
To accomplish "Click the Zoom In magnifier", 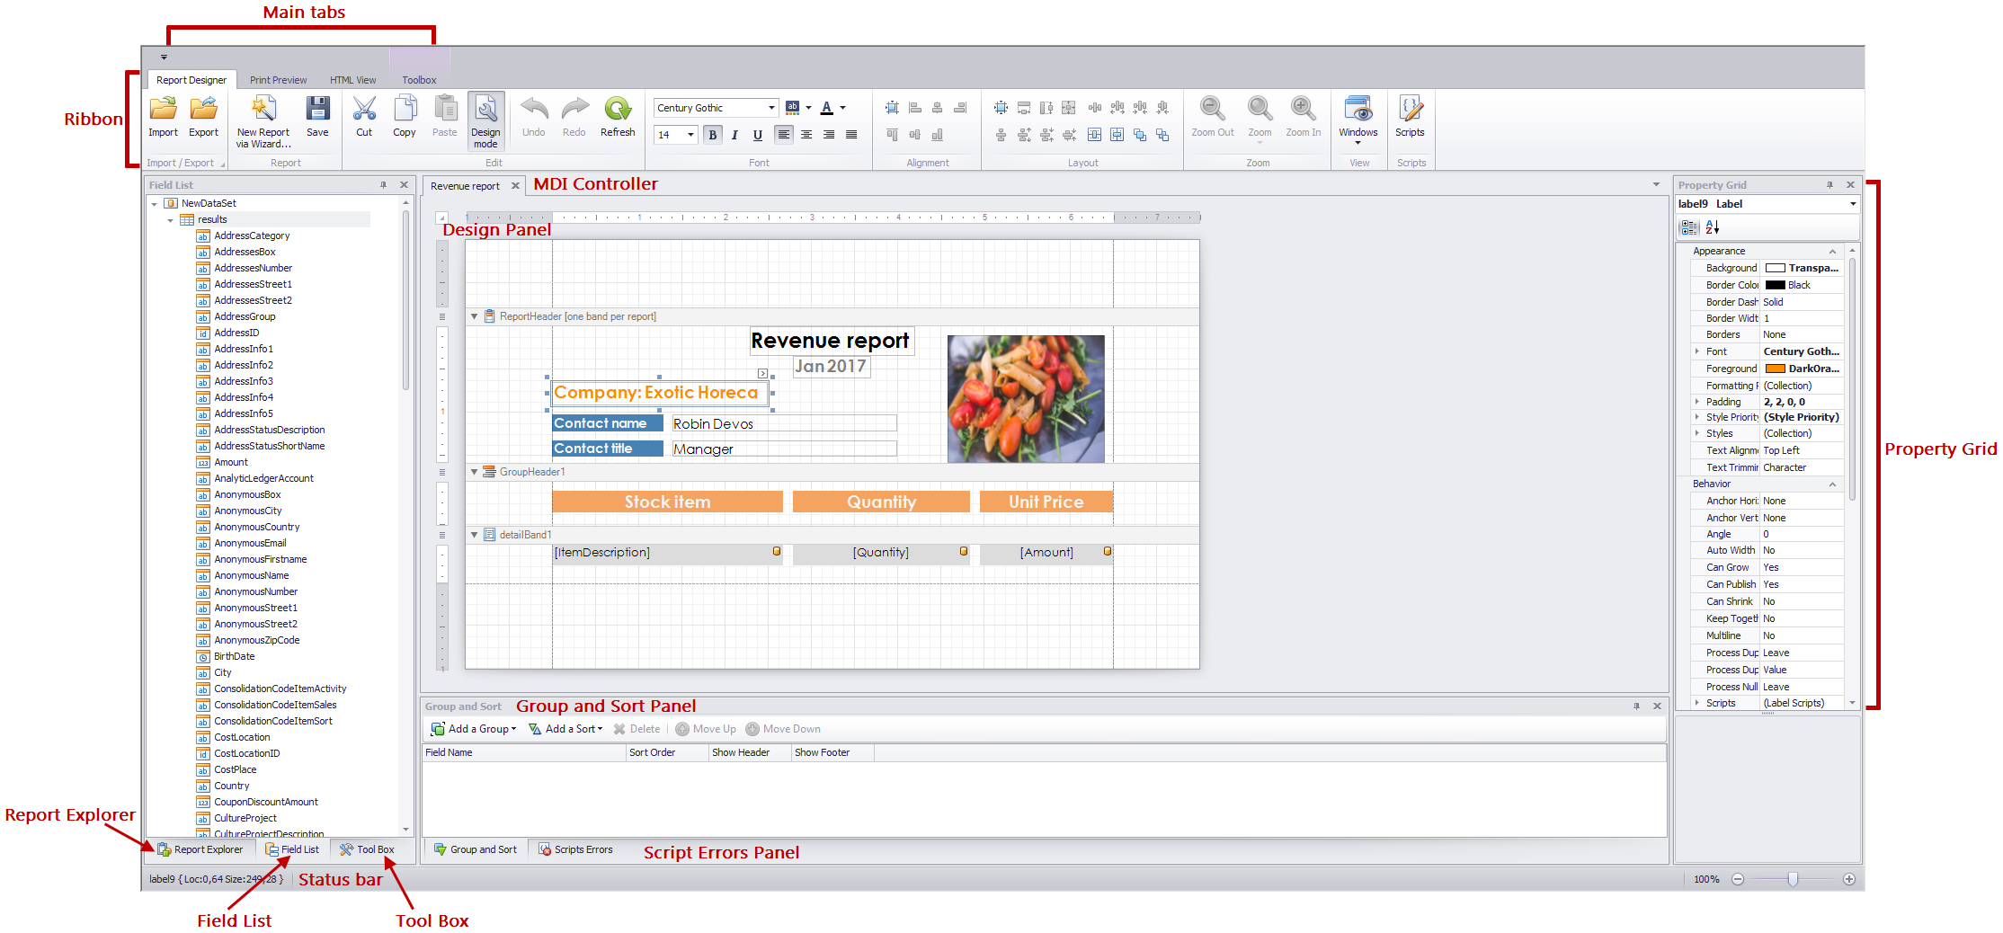I will (1303, 111).
